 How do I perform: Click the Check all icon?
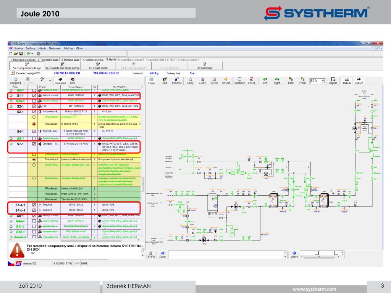251,81
